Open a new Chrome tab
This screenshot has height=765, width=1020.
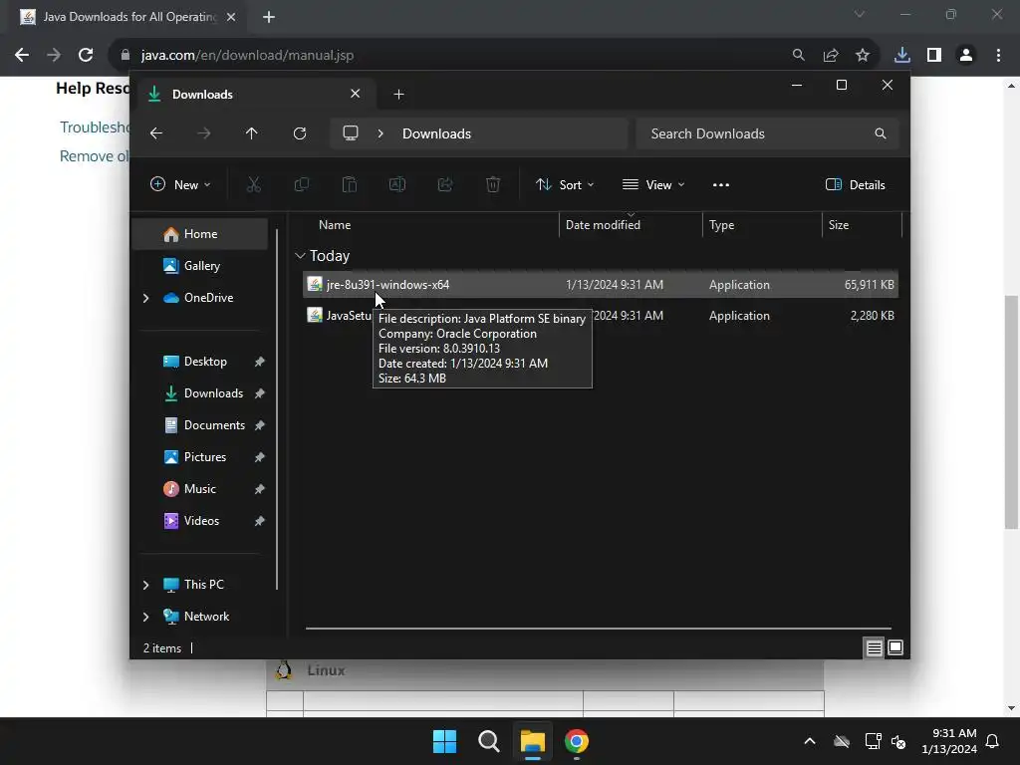click(269, 17)
